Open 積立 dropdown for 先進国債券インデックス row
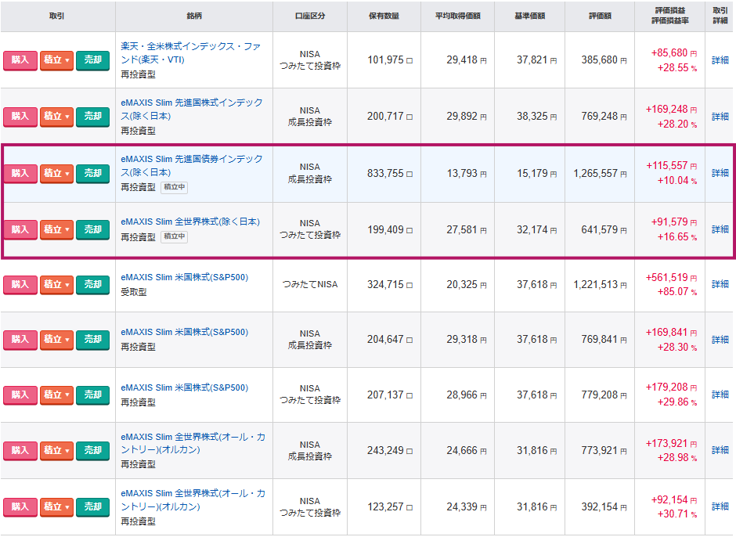Viewport: 736px width, 537px height. coord(56,173)
